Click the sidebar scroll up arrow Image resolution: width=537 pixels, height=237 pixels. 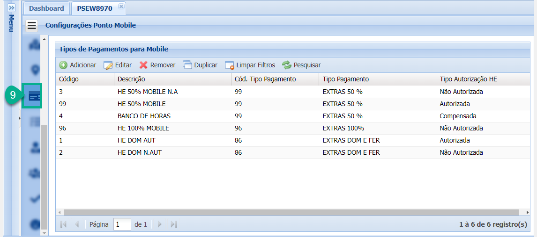[x=44, y=39]
